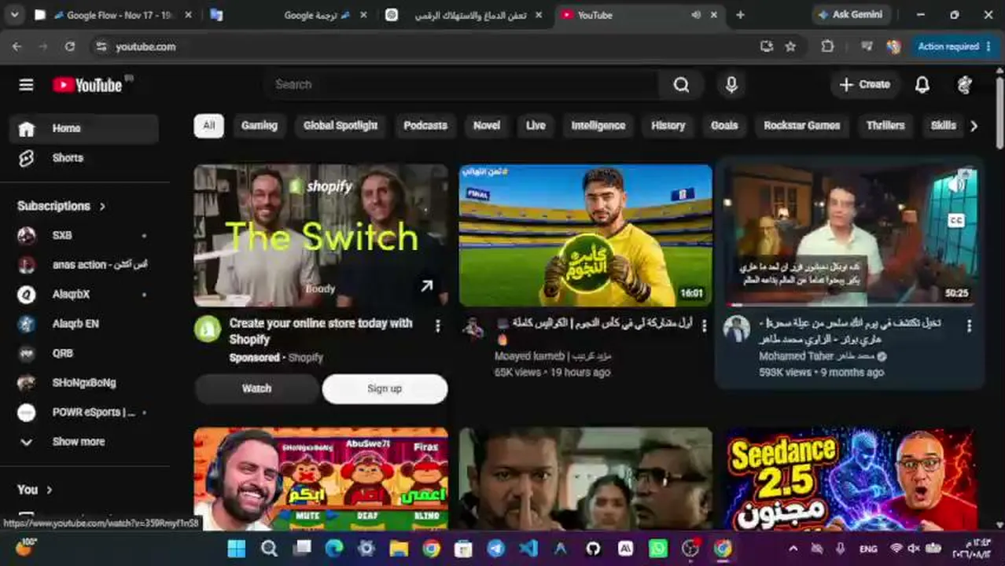Unmute the preview video speaker icon
Viewport: 1005px width, 566px height.
[x=956, y=184]
